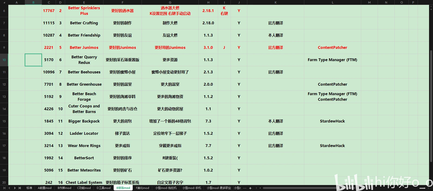
Task: Show more sheets via the ellipsis icon
Action: click(244, 188)
